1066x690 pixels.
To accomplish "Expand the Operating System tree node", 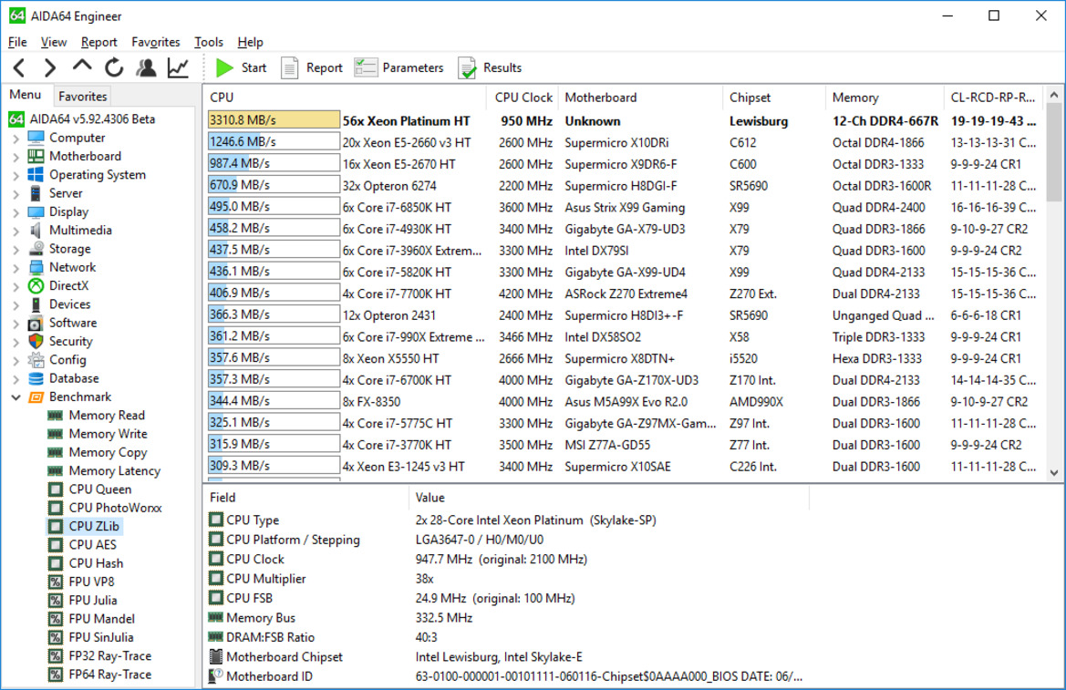I will pos(16,175).
